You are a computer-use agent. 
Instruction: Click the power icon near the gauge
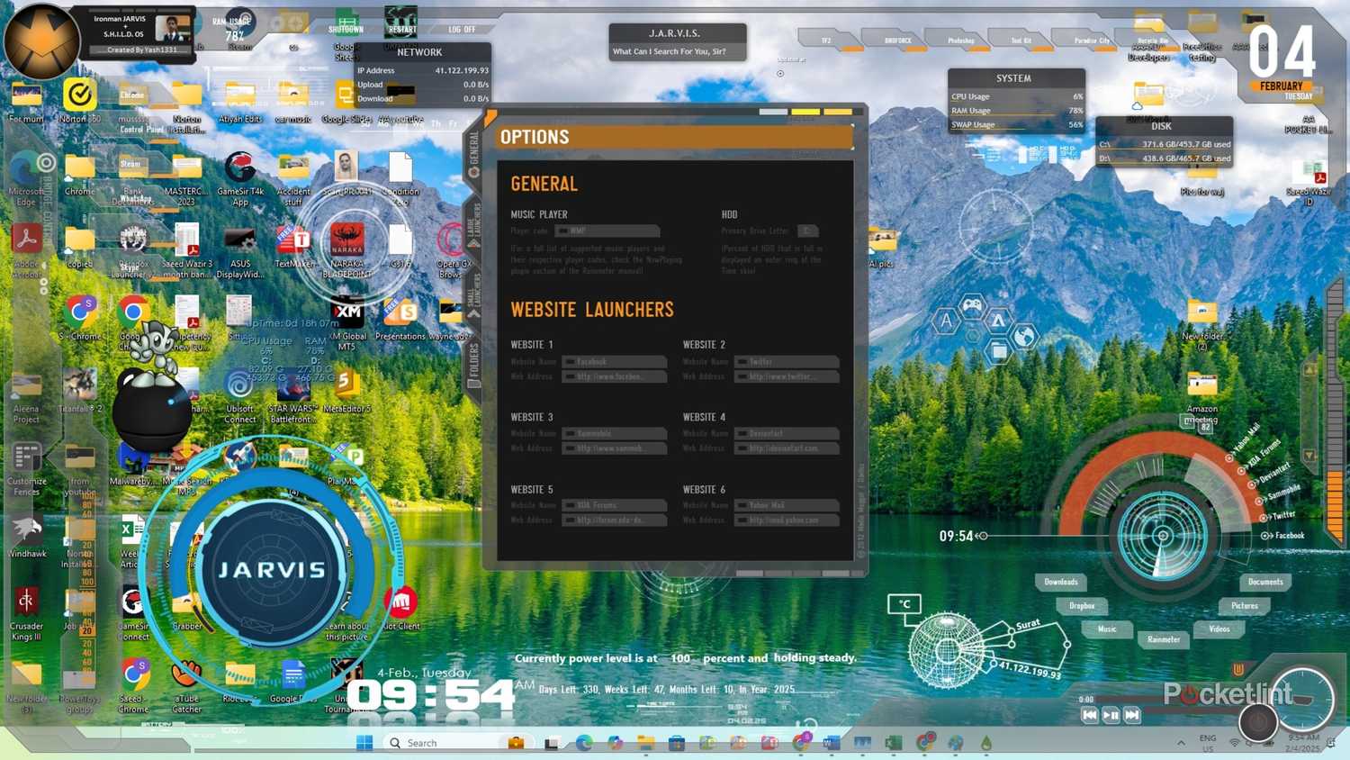tap(1258, 721)
